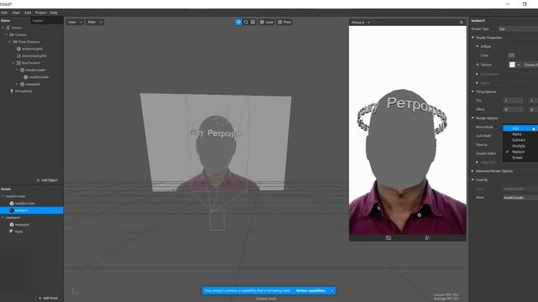Image resolution: width=538 pixels, height=302 pixels.
Task: Collapse the faceTracker0 node
Action: click(13, 63)
